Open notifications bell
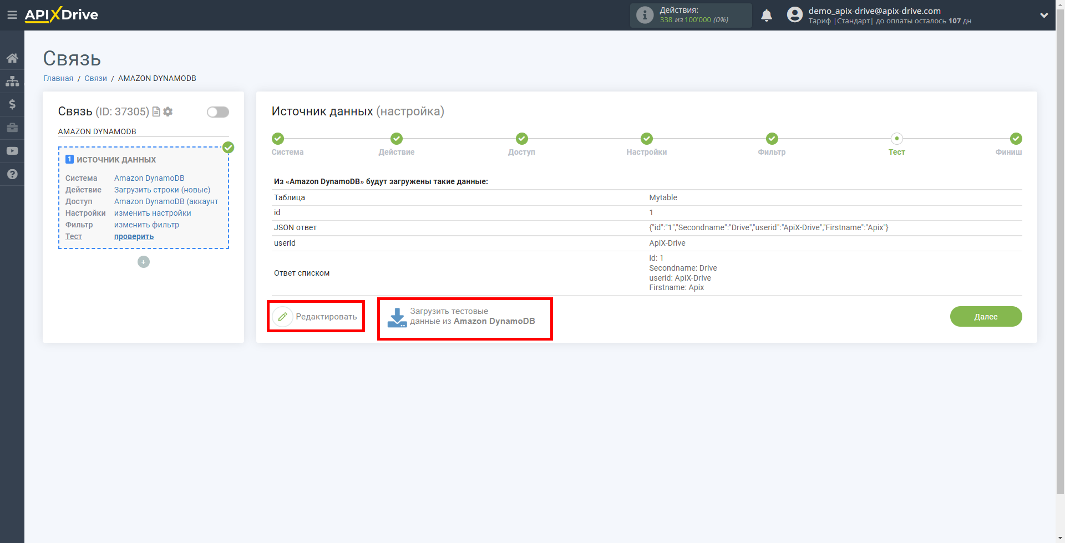The image size is (1065, 543). point(767,16)
